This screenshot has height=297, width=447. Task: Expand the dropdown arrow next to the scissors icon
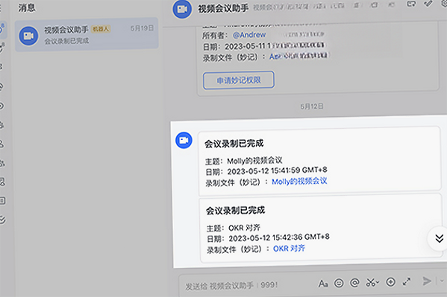coord(378,283)
